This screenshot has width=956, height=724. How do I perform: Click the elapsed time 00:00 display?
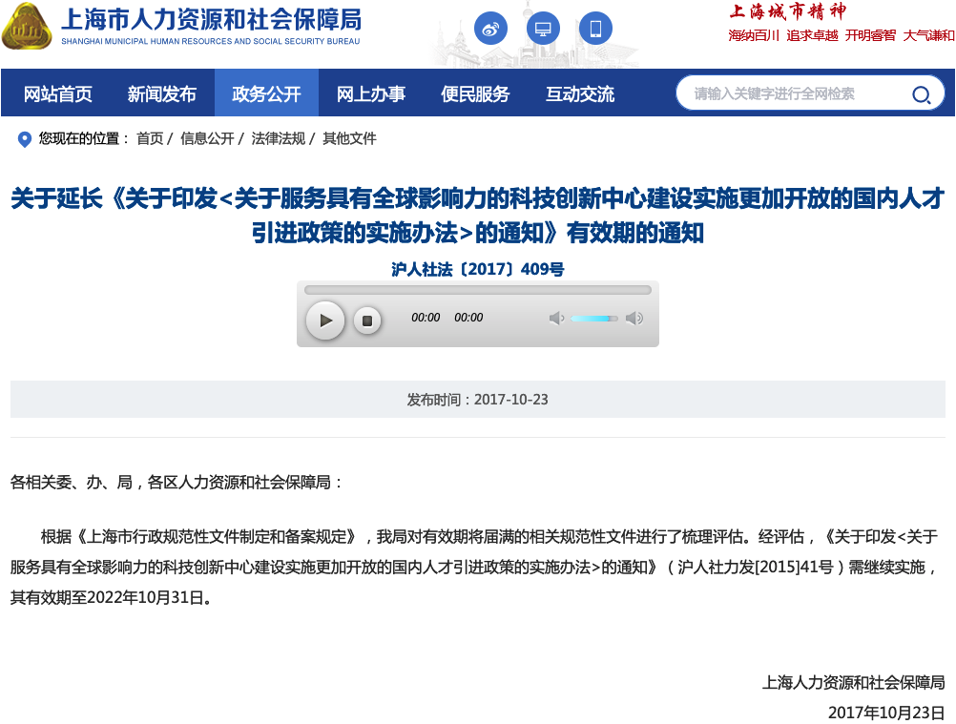pyautogui.click(x=426, y=318)
